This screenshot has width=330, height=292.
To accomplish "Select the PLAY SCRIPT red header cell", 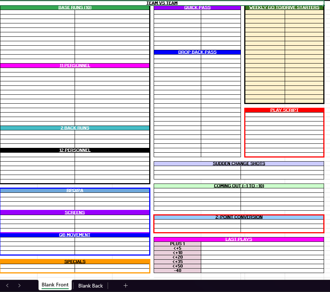I will (284, 110).
